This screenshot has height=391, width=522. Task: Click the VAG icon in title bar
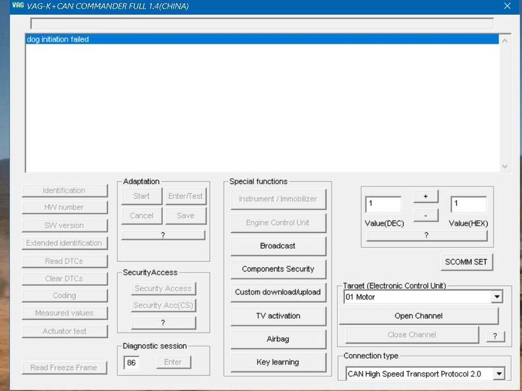tap(18, 5)
